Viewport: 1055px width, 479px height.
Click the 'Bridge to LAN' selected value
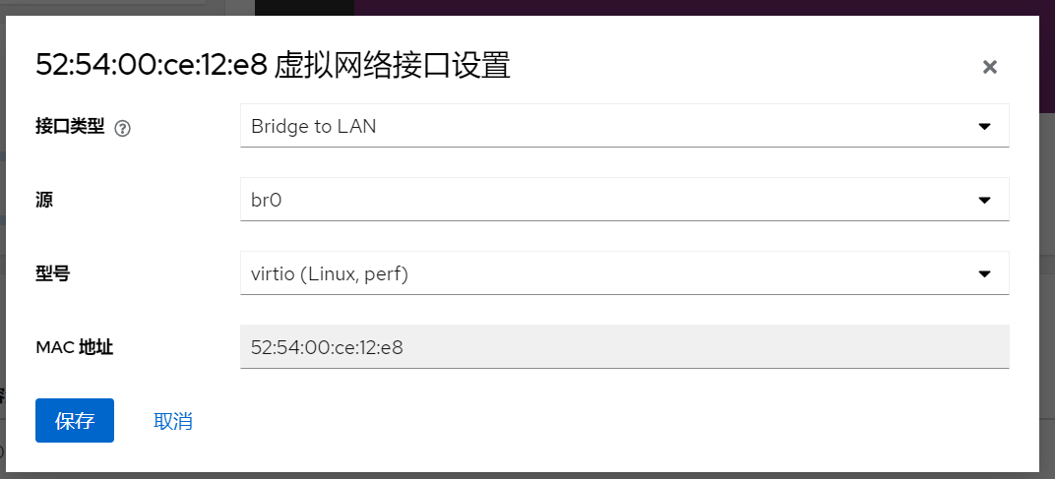click(314, 126)
